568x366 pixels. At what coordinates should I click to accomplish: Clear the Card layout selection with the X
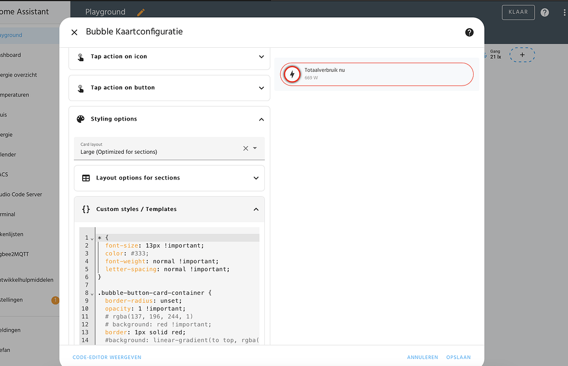point(245,148)
